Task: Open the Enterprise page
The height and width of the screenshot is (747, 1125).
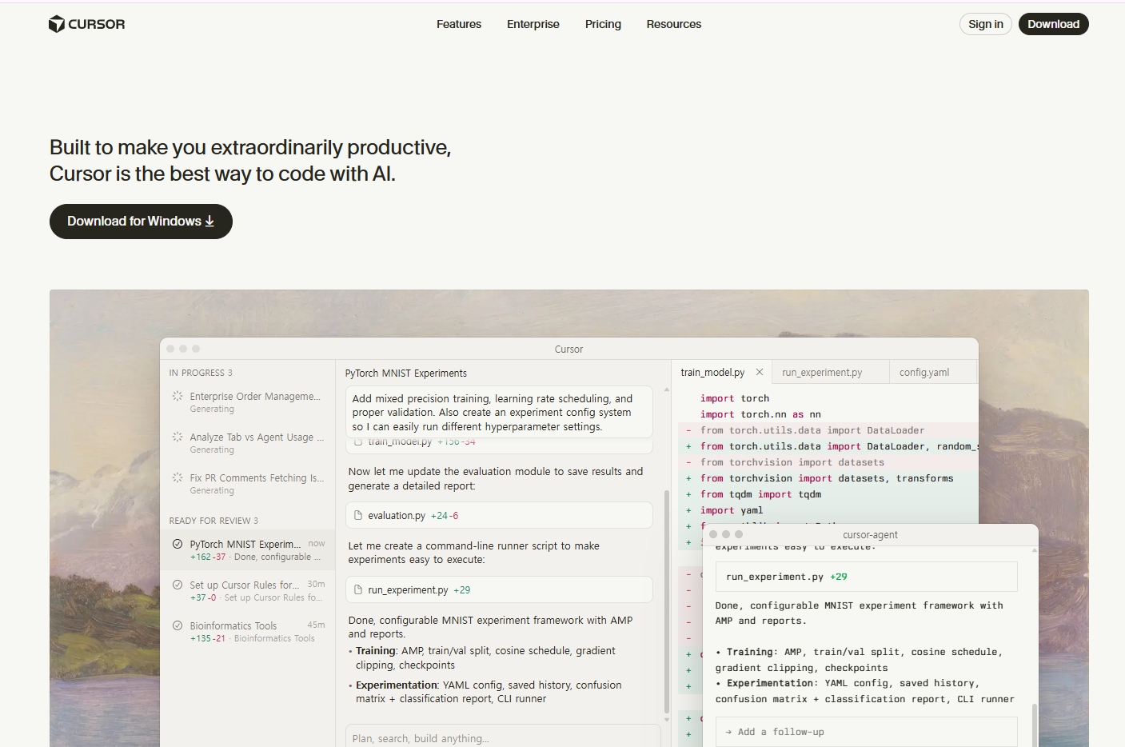Action: click(533, 24)
